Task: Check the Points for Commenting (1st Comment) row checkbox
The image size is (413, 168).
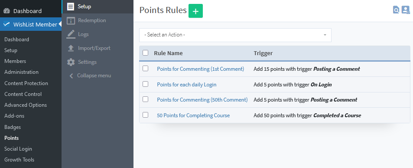Action: [145, 69]
